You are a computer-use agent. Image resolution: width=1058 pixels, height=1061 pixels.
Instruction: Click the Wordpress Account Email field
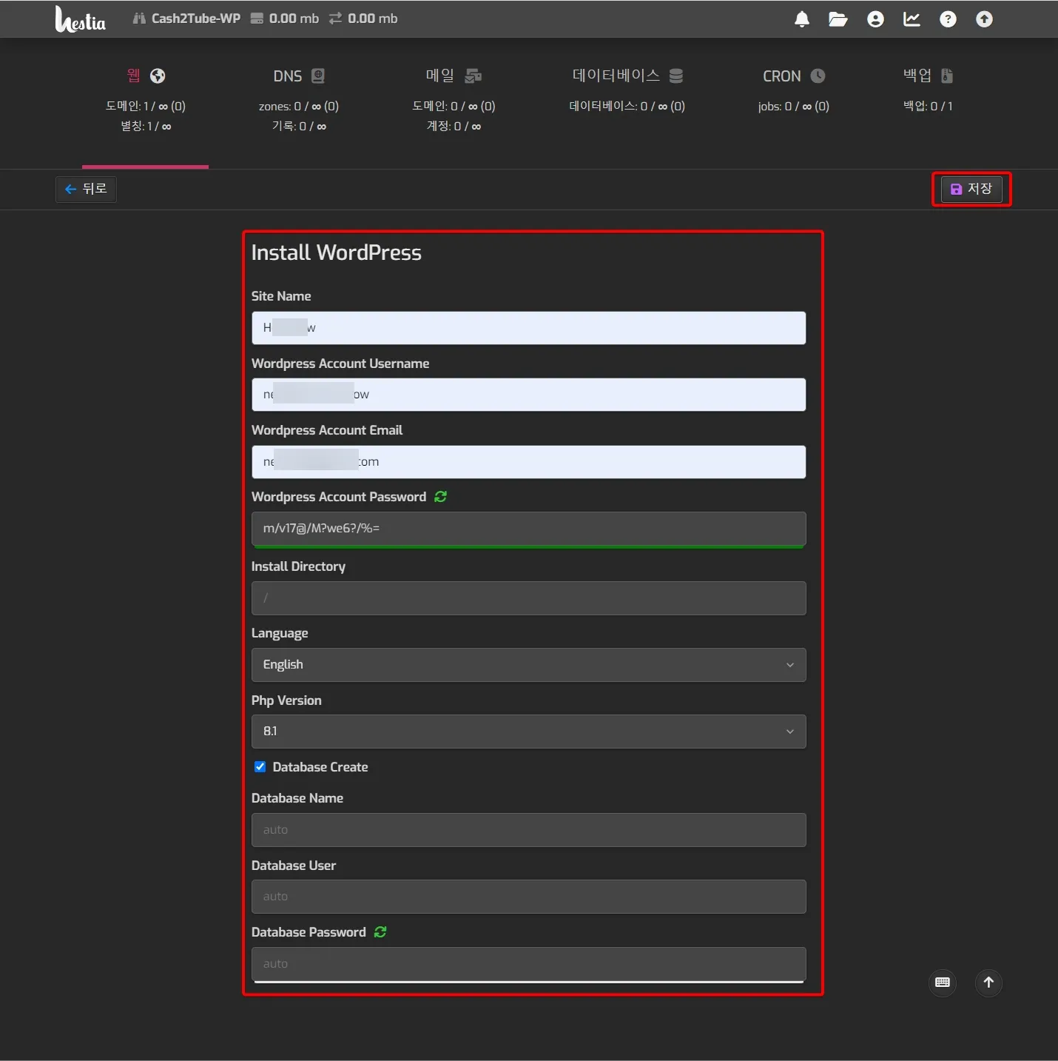tap(528, 462)
